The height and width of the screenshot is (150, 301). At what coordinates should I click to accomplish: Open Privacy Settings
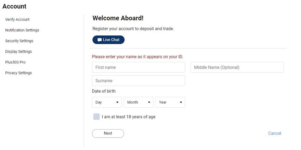coord(18,73)
